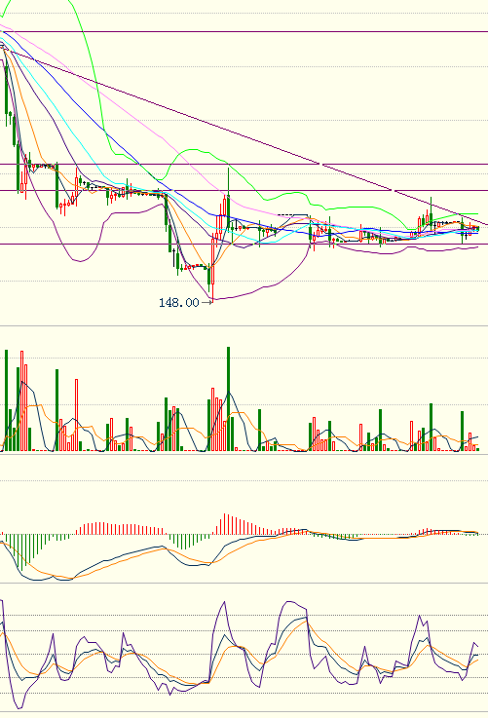Select the divider above the bottom oscillator pane
The image size is (488, 718).
point(244,583)
